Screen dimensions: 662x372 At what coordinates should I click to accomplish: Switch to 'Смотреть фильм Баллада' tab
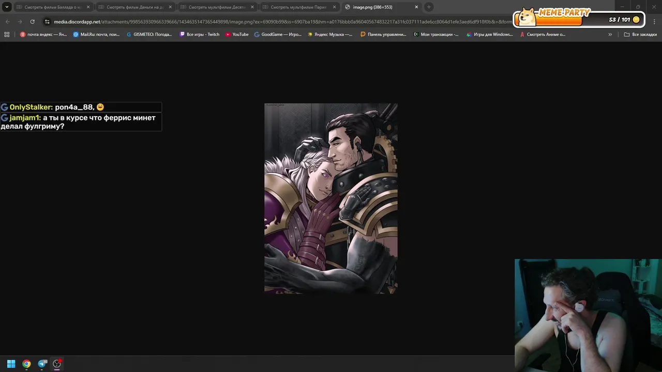coord(53,7)
